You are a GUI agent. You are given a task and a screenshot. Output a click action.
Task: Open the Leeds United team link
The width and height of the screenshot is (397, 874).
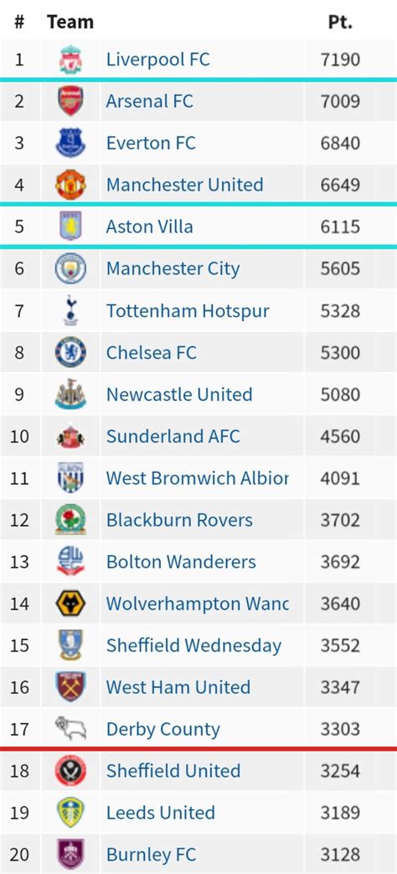[x=161, y=813]
